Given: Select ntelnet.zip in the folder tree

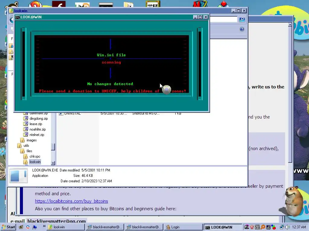Looking at the screenshot, I should 34,135.
